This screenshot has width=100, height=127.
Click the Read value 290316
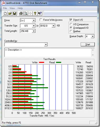pyautogui.click(x=89, y=87)
